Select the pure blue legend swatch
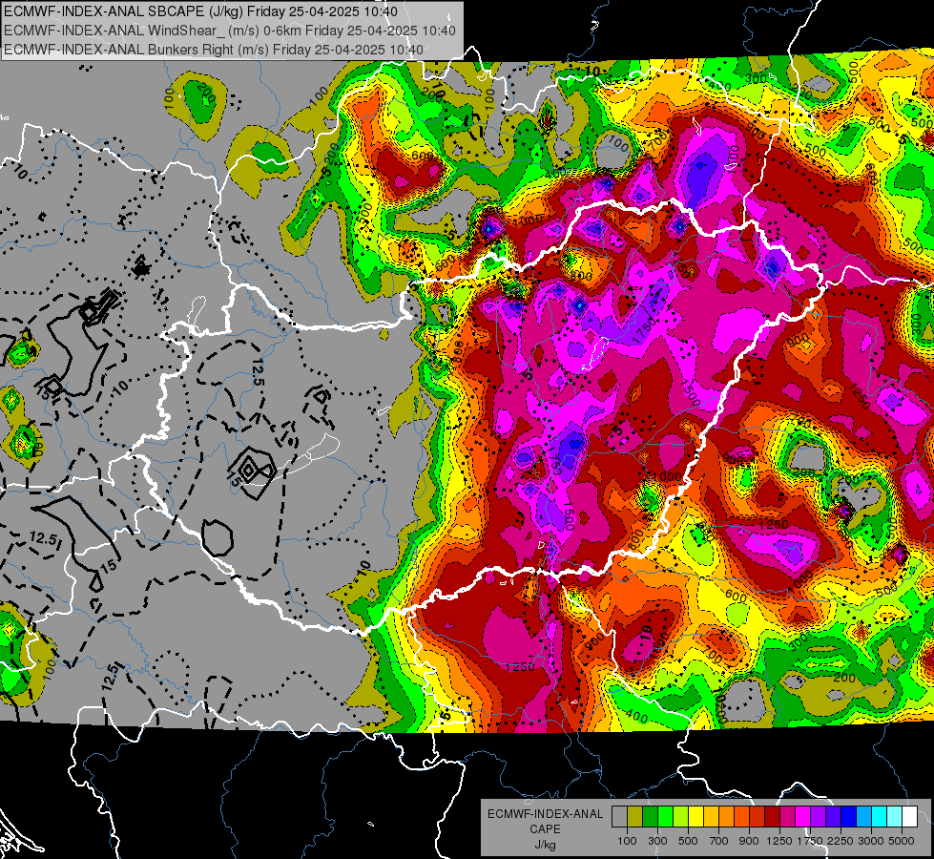Image resolution: width=934 pixels, height=859 pixels. (849, 817)
